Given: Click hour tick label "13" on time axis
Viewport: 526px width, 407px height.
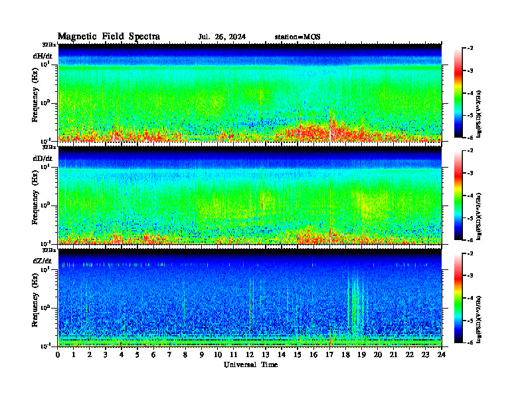Looking at the screenshot, I should tap(266, 354).
